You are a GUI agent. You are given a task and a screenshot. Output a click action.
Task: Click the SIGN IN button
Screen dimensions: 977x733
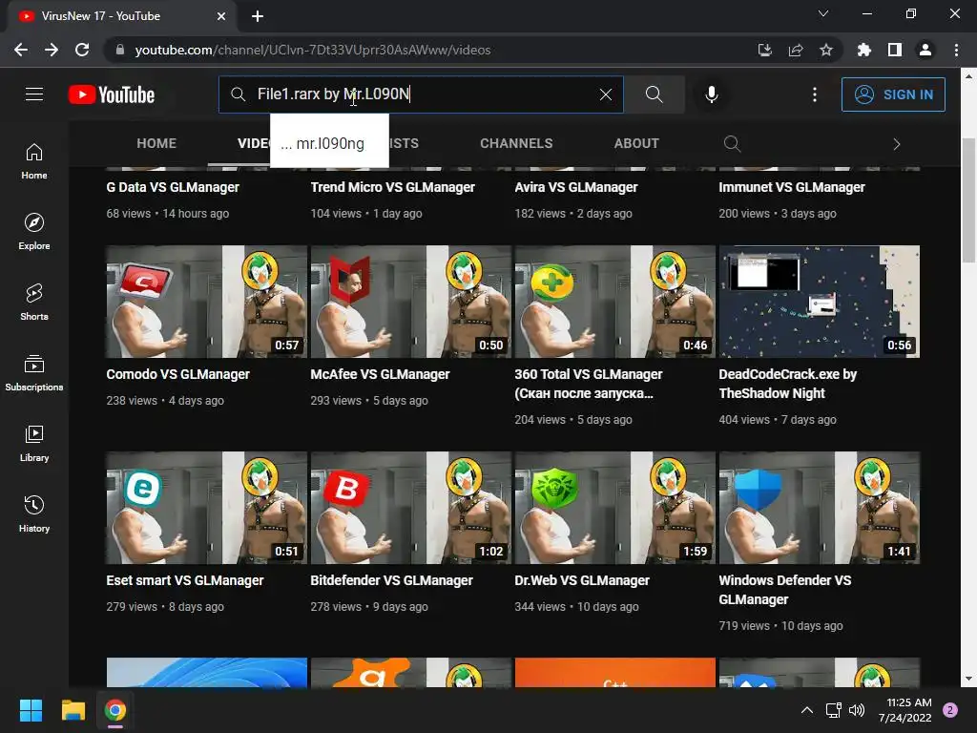[893, 94]
